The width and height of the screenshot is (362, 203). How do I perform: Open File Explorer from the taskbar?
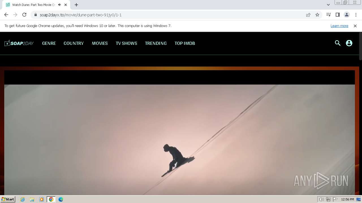[32, 199]
